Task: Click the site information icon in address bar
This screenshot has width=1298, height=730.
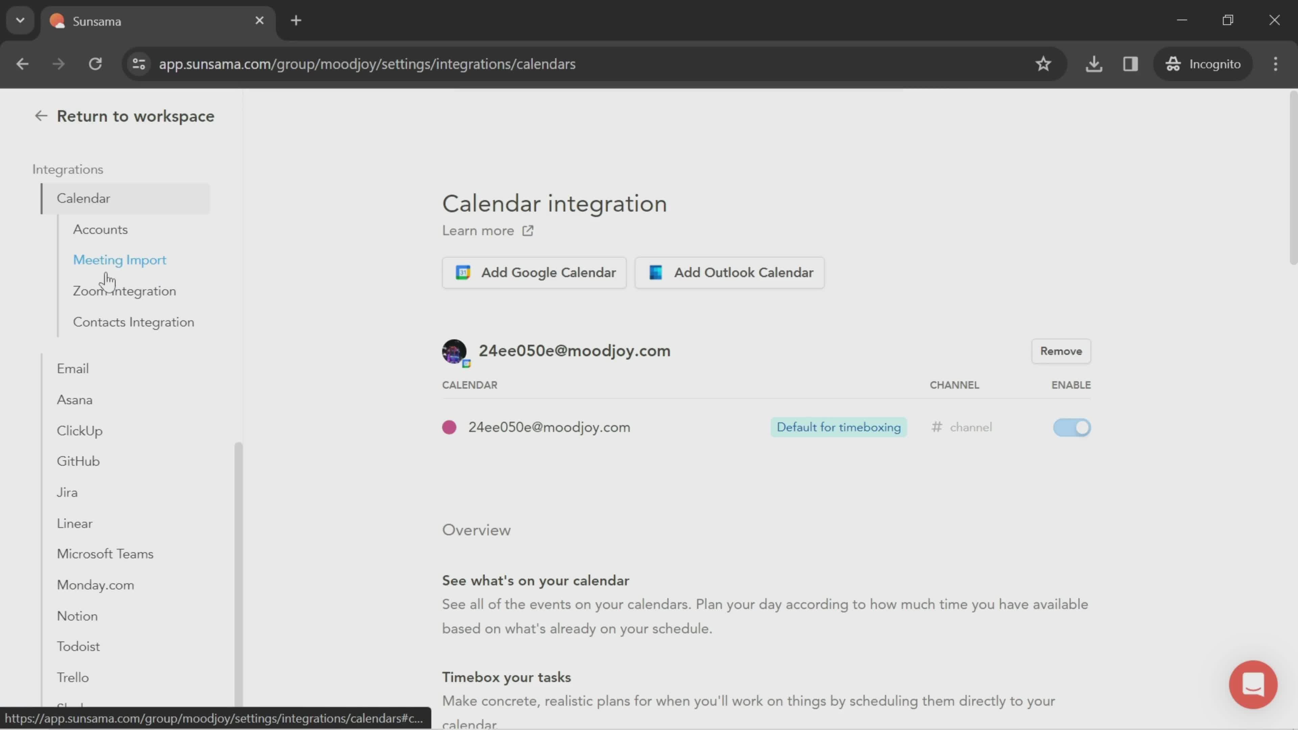Action: (x=139, y=64)
